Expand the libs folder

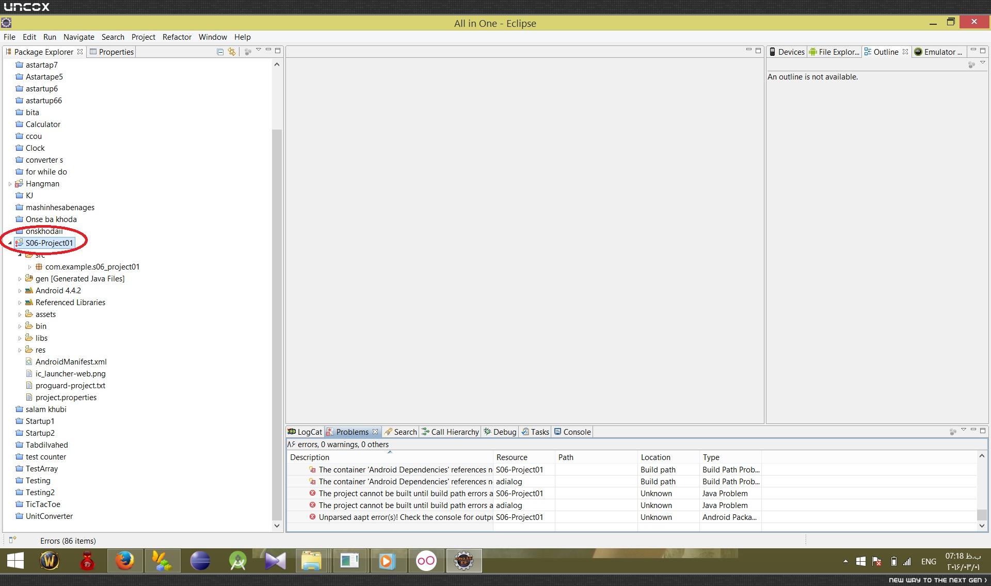coord(20,338)
